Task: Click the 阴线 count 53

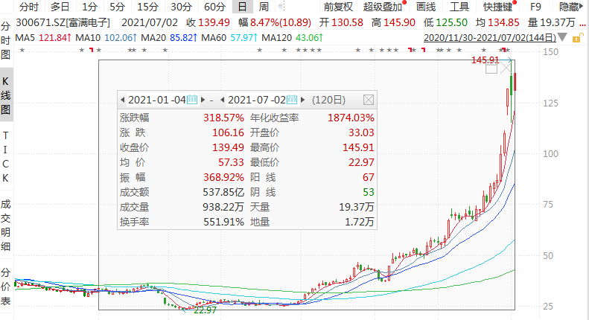Action: point(368,192)
